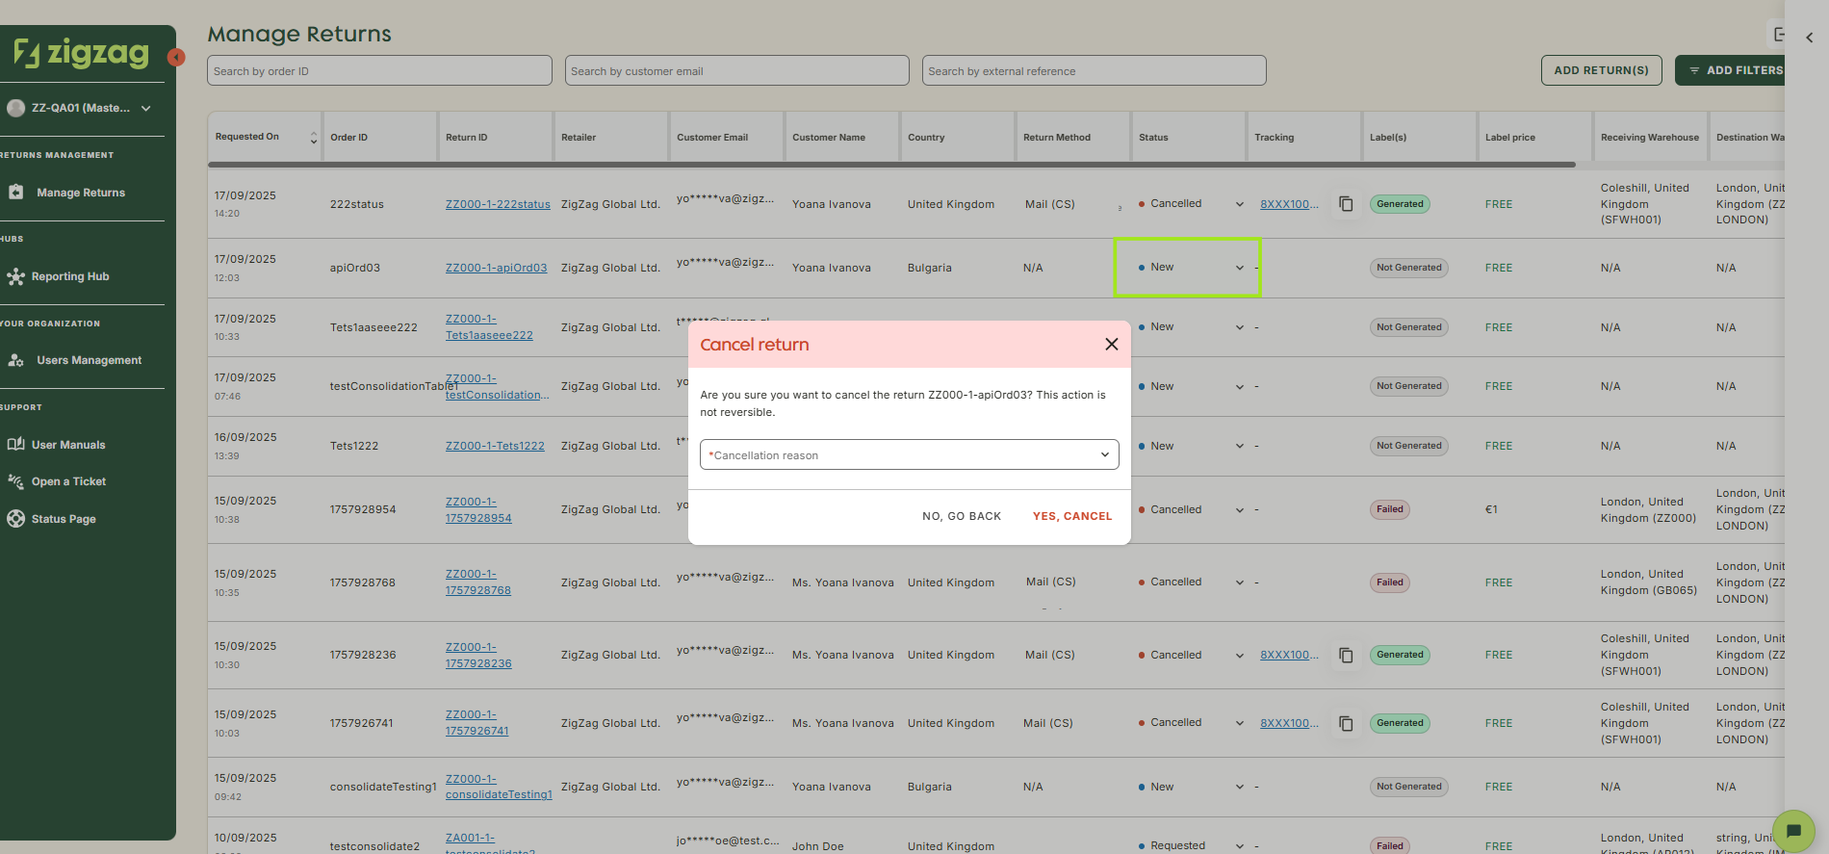Open Reporting Hub in sidebar

pyautogui.click(x=70, y=276)
